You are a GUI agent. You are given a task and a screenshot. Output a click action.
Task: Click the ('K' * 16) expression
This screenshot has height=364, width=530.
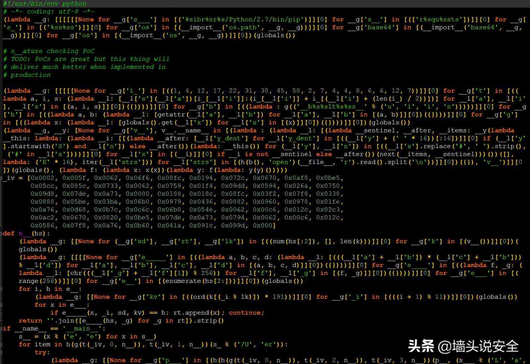54,162
